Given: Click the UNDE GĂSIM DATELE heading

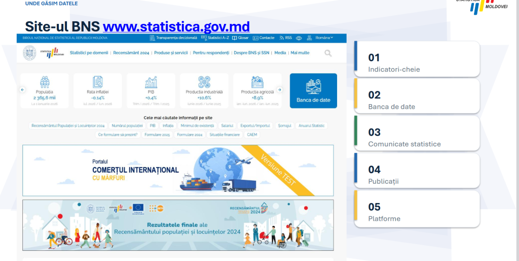Looking at the screenshot, I should pos(51,4).
